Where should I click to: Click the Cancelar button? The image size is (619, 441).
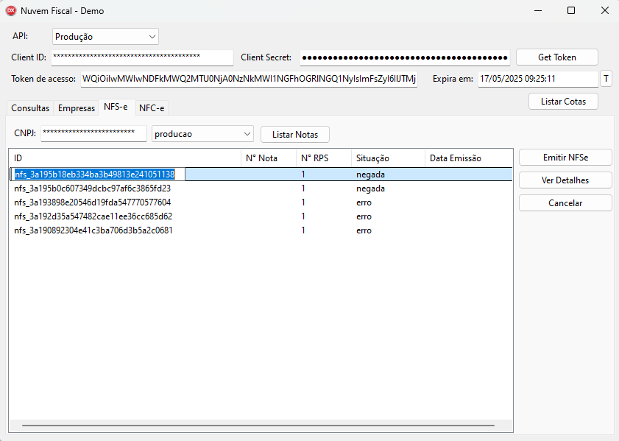point(565,203)
